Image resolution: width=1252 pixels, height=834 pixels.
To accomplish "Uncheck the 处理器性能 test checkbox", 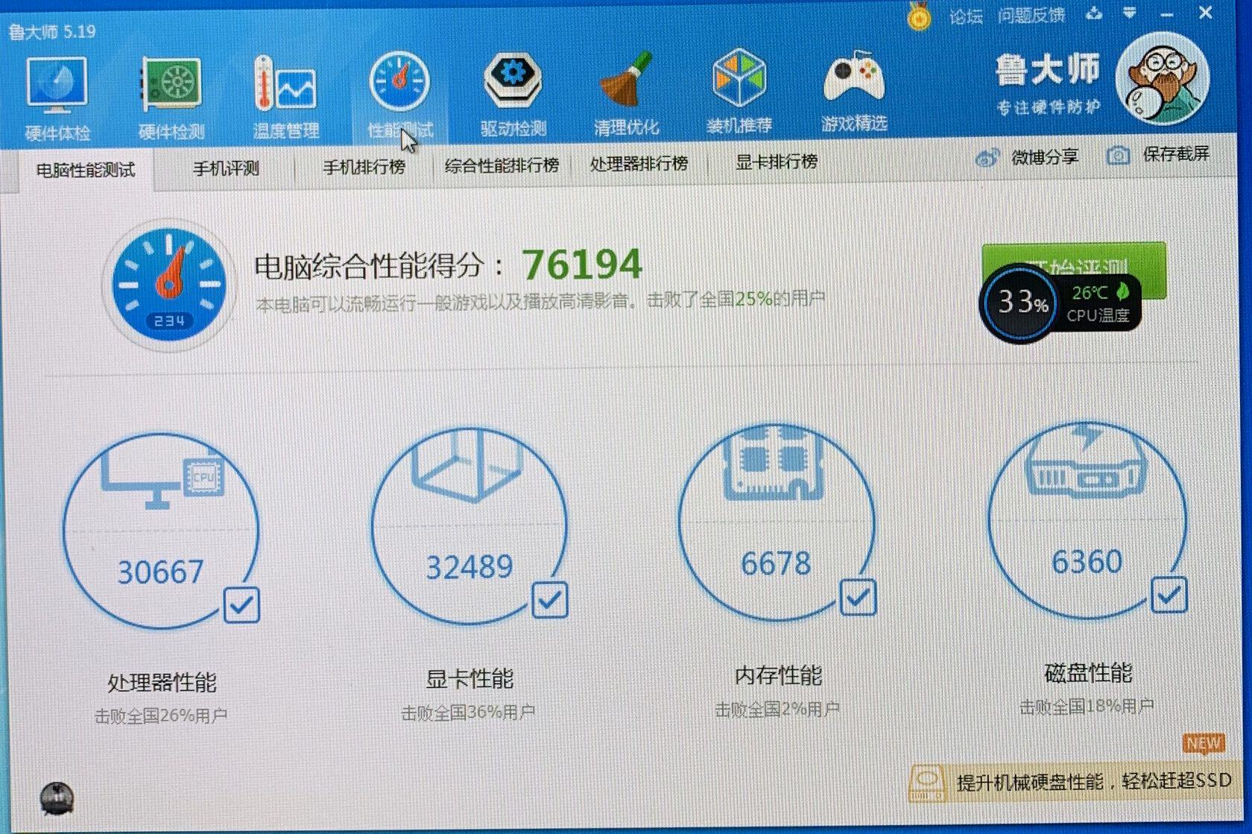I will pos(241,605).
